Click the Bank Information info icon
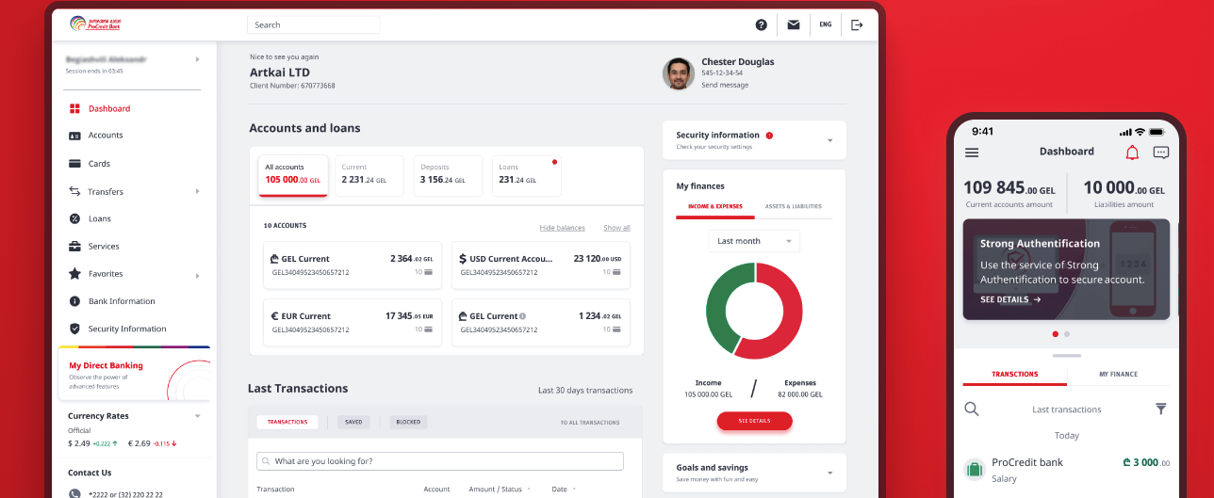1214x498 pixels. click(x=74, y=301)
